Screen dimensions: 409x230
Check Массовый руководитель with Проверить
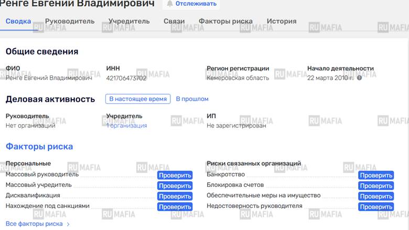pos(175,175)
